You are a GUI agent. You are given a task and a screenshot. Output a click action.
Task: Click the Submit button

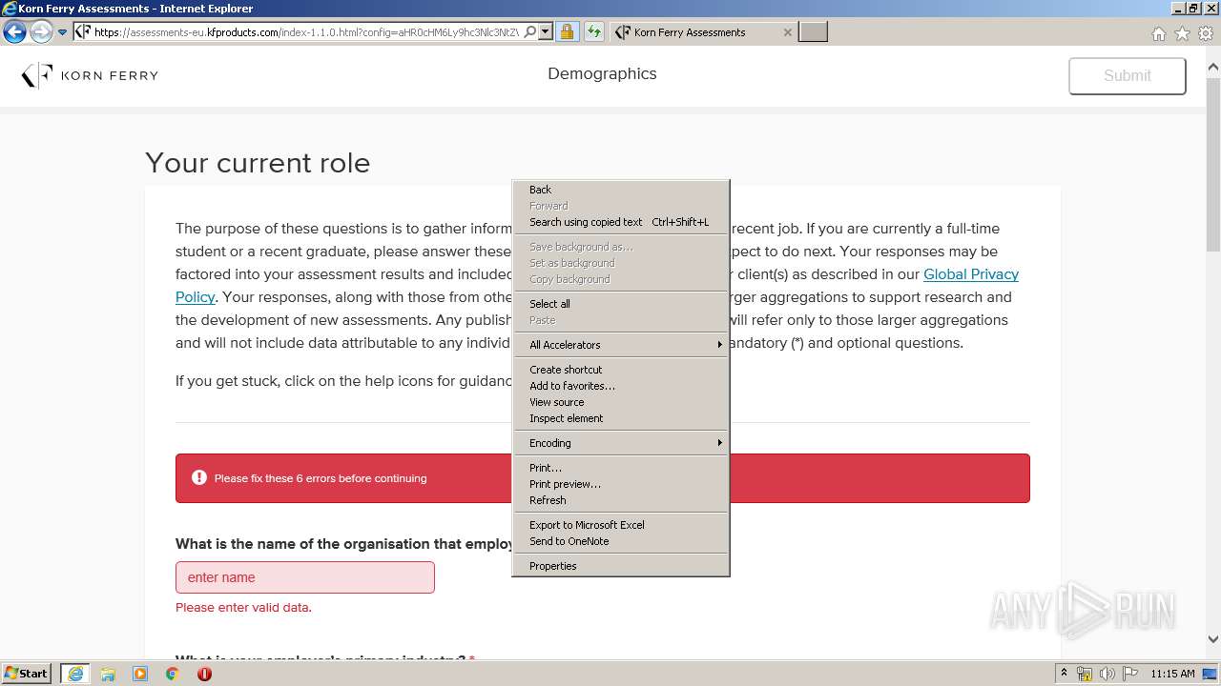click(x=1128, y=75)
